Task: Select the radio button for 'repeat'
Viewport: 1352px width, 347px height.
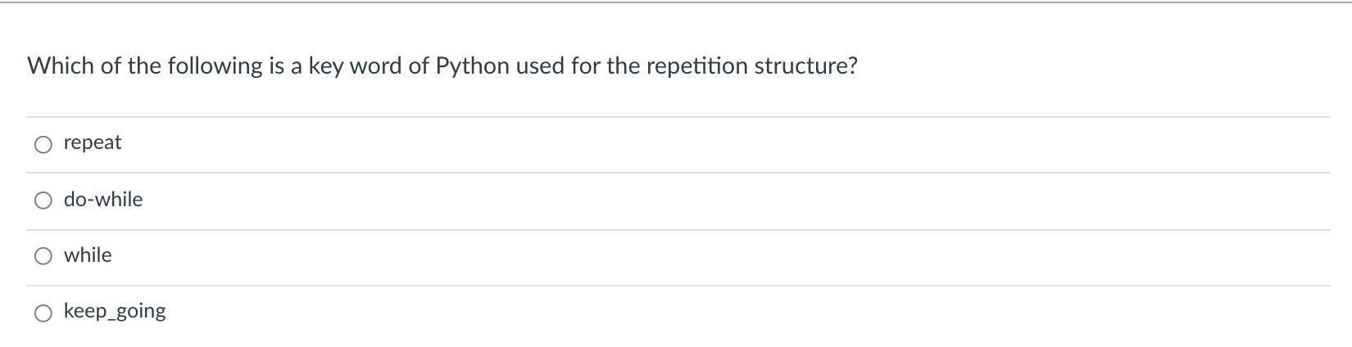Action: pos(43,145)
